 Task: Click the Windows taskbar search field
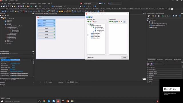(x=21, y=101)
